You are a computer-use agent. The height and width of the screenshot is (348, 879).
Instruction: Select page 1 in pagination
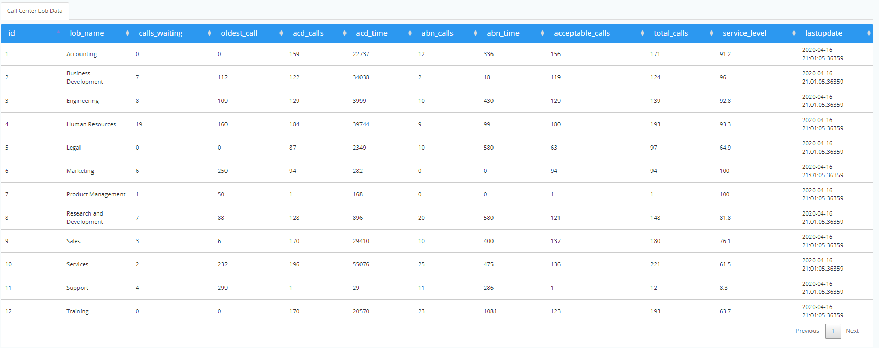833,331
